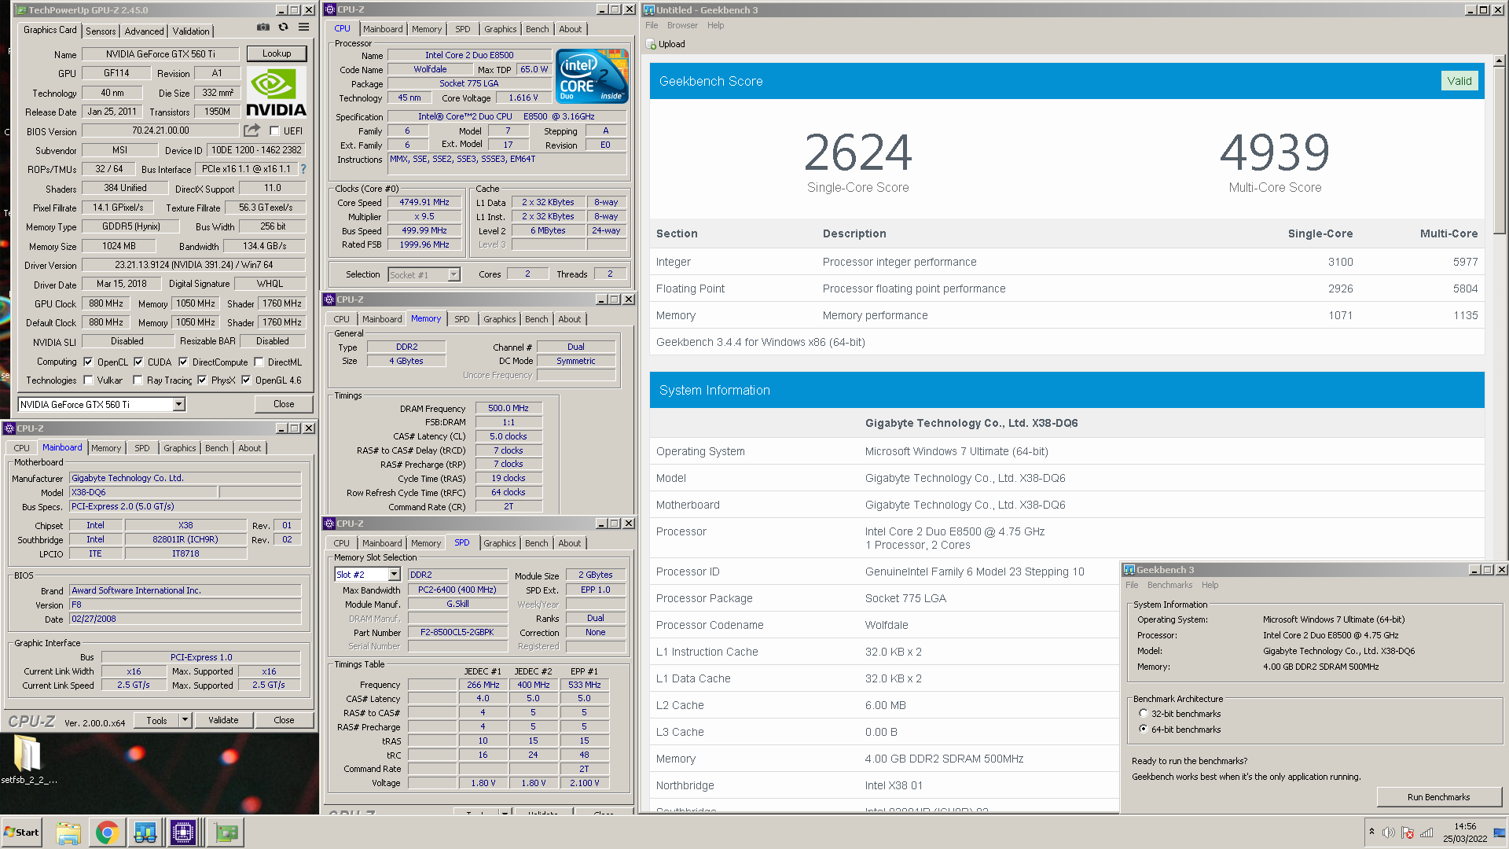
Task: Expand the CPU-Z Tools dropdown arrow
Action: pyautogui.click(x=185, y=720)
